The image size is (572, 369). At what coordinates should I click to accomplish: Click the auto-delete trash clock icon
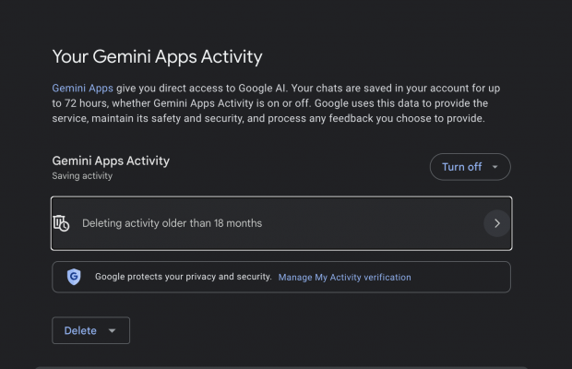click(x=62, y=223)
